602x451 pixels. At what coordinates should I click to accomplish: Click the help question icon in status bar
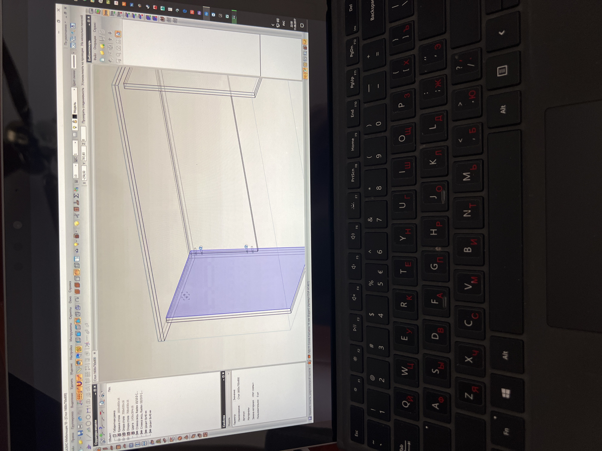pyautogui.click(x=310, y=418)
